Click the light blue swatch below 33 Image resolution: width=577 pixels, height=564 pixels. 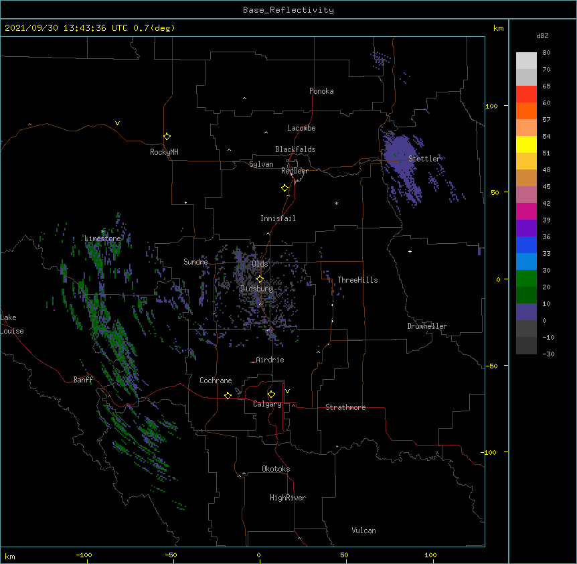pos(526,262)
